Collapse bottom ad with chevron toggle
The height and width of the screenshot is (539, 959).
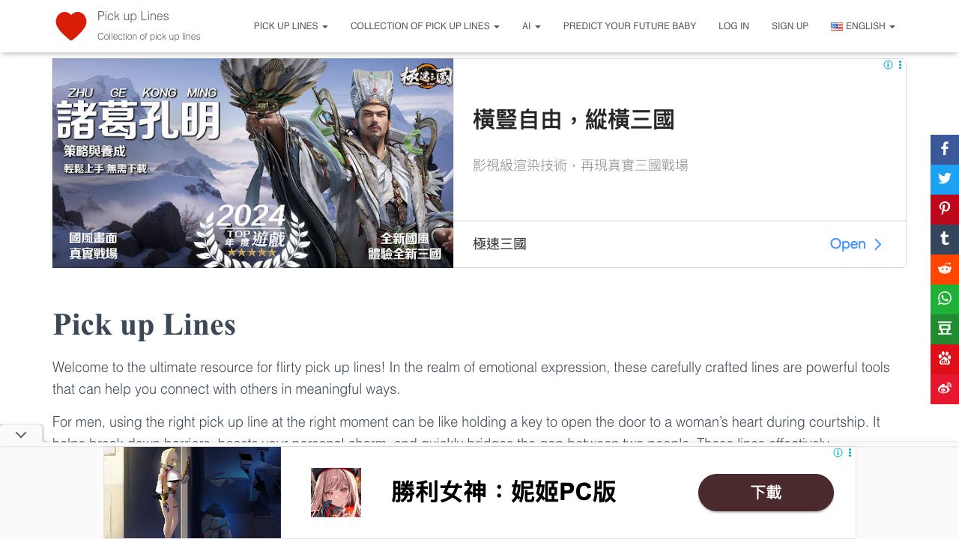pos(21,434)
